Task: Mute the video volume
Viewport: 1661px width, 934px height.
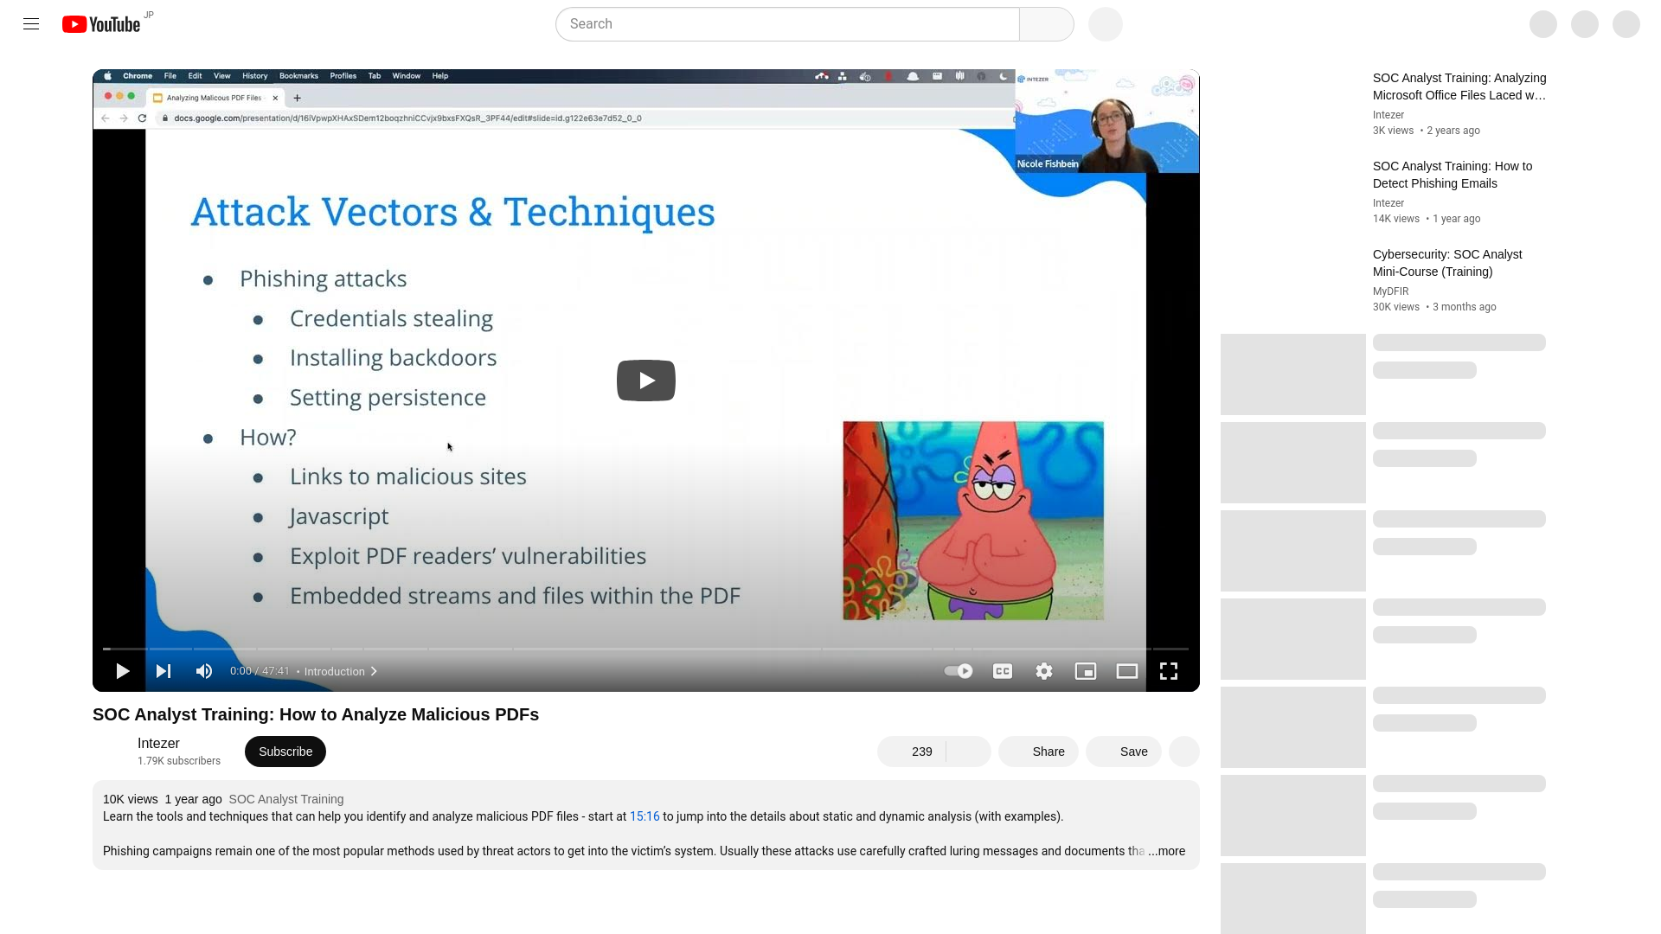Action: pos(204,671)
